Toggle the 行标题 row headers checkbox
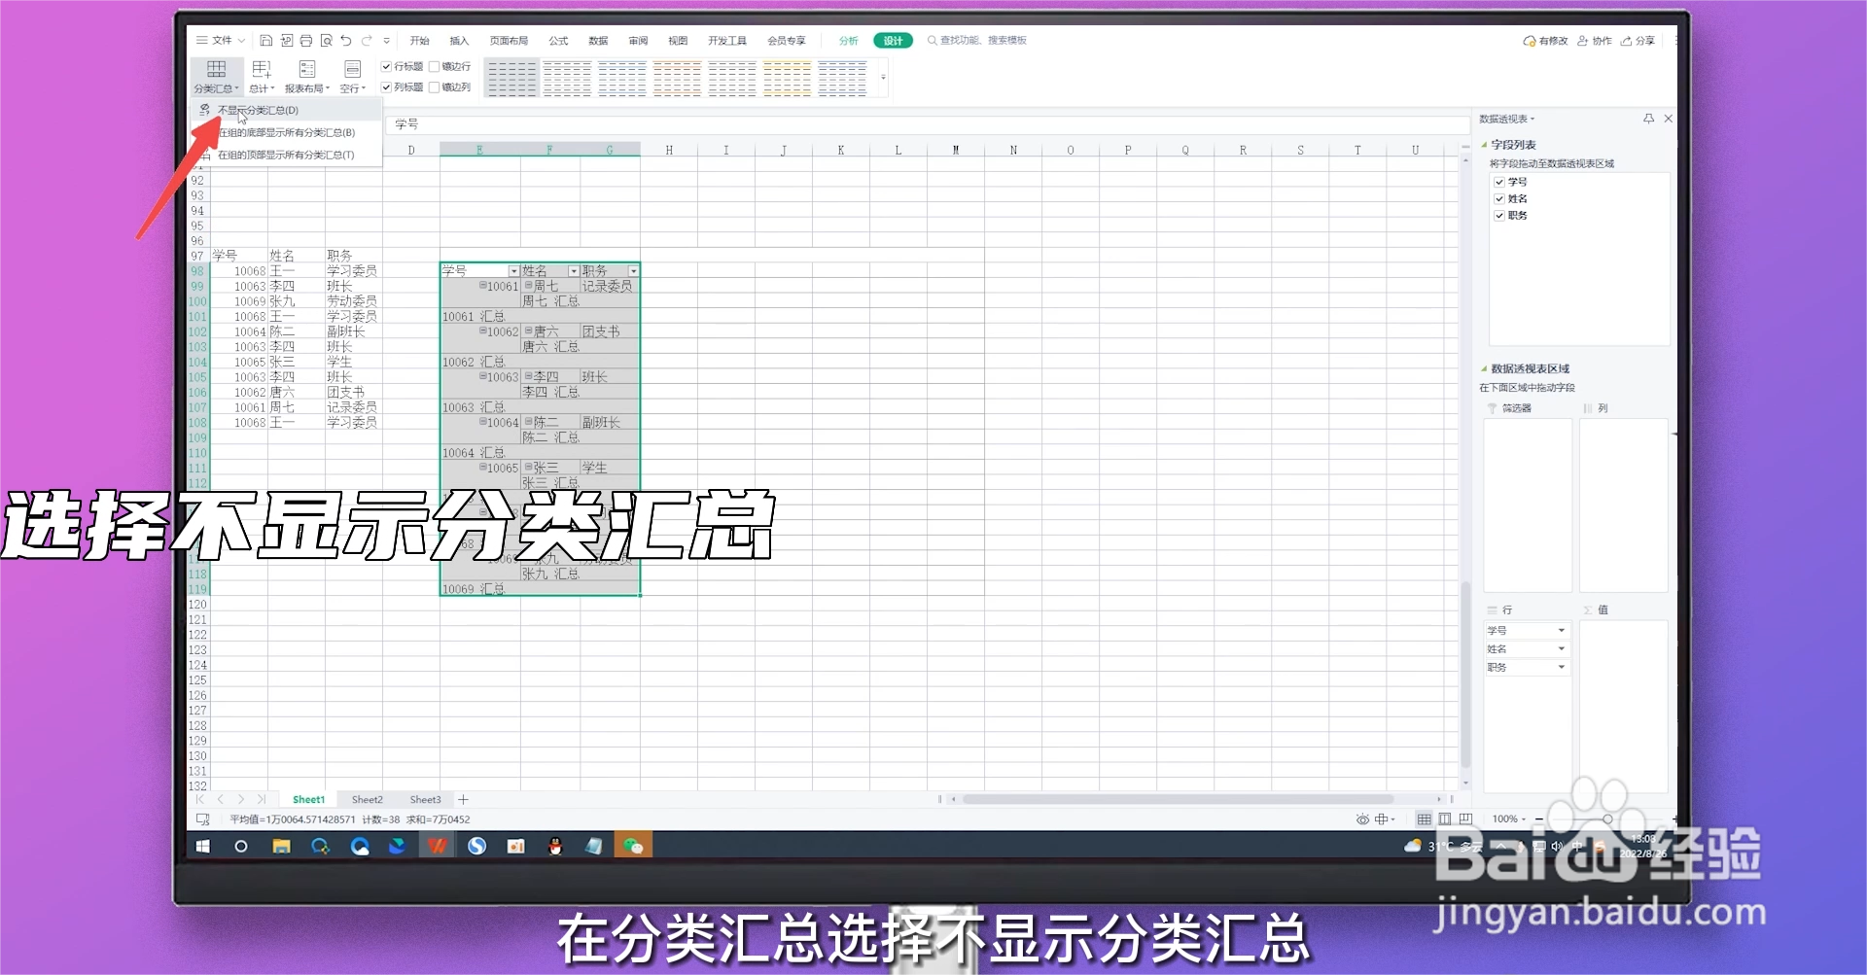 tap(386, 67)
